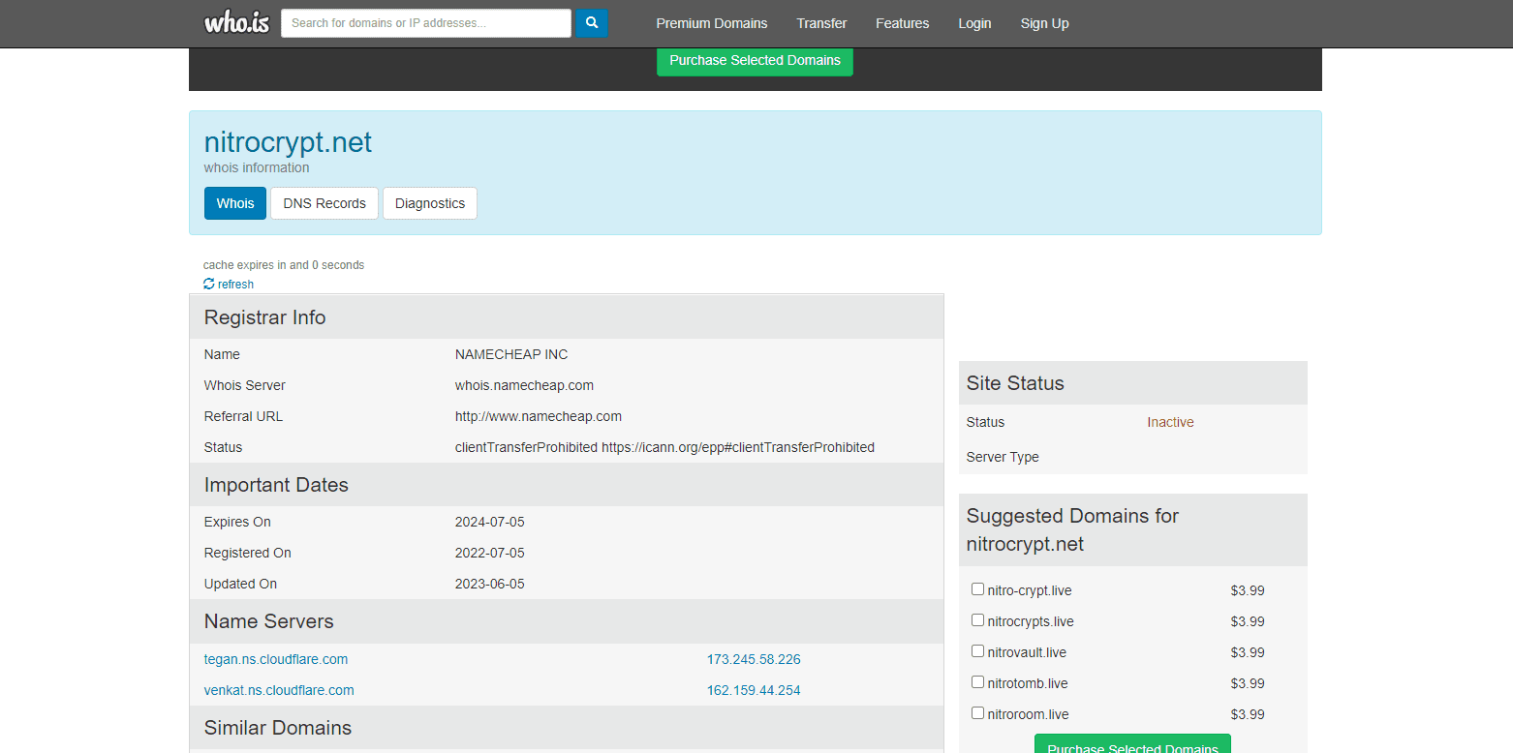Screen dimensions: 1513x753
Task: Focus the domain search input field
Action: (x=425, y=23)
